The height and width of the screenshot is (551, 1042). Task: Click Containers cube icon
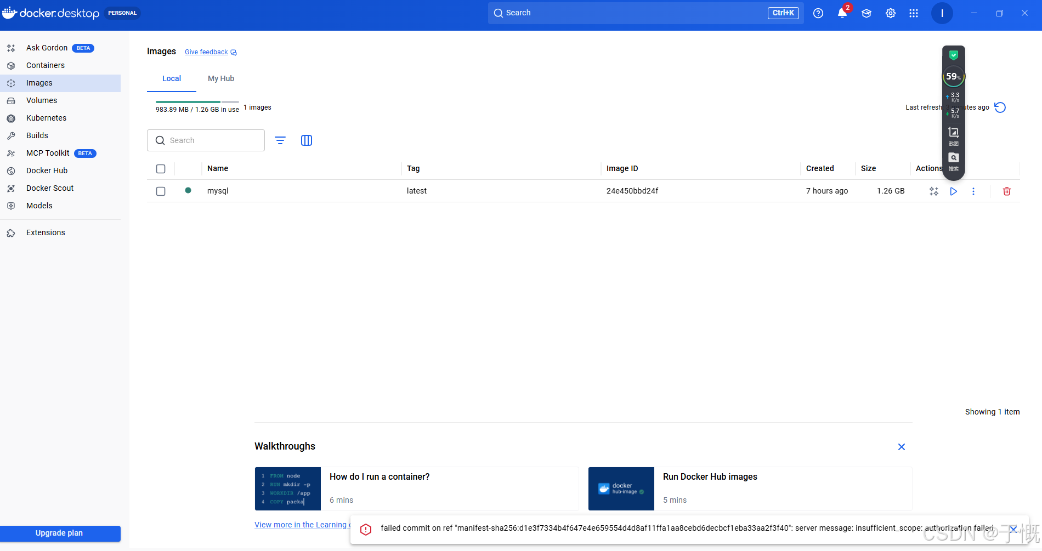(11, 66)
